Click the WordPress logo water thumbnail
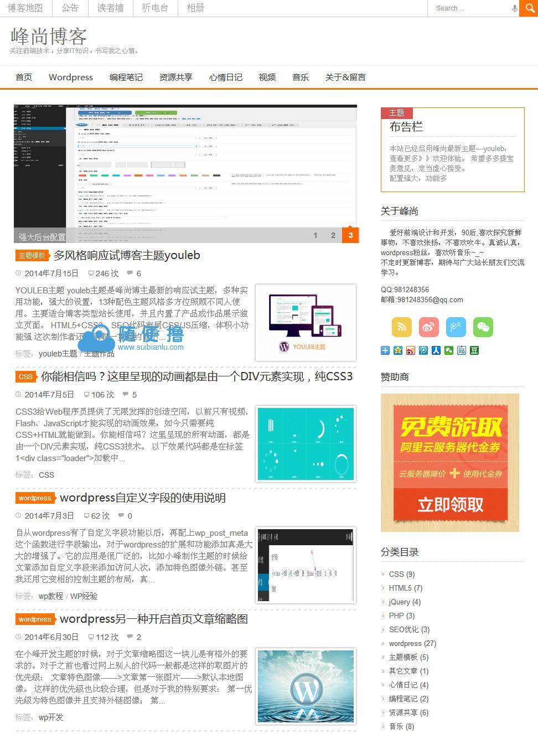Viewport: 538px width, 734px height. 306,686
